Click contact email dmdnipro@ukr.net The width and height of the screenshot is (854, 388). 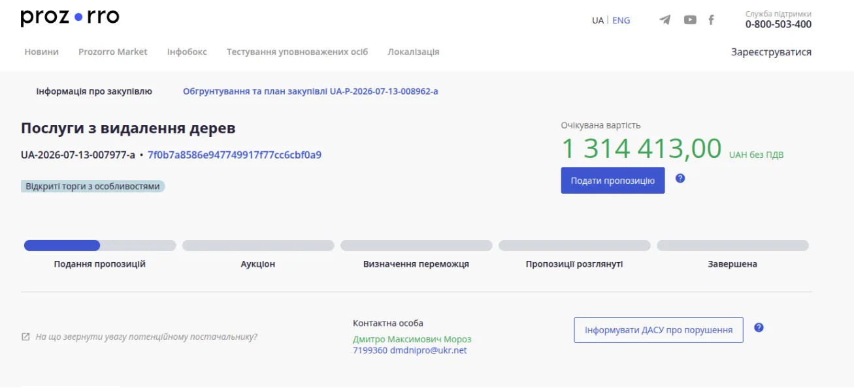pyautogui.click(x=429, y=350)
